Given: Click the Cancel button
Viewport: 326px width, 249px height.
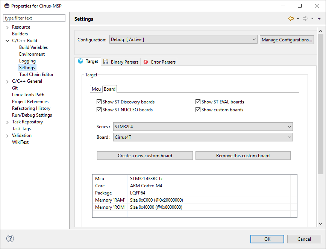Looking at the screenshot, I should [304, 239].
